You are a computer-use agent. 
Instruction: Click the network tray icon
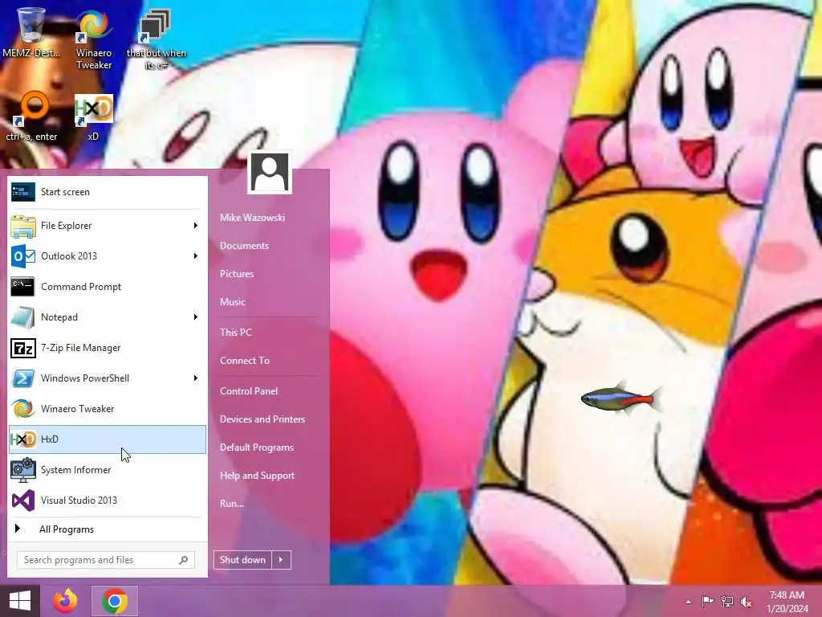point(726,601)
